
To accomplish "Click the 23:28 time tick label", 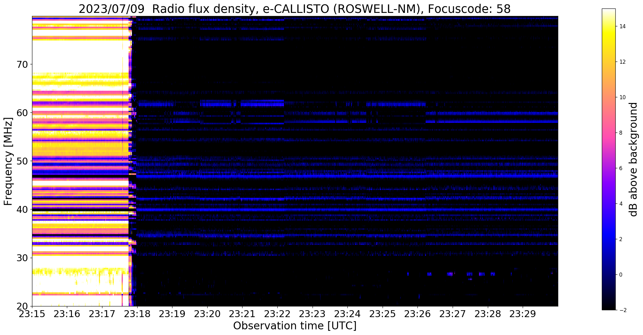I will [488, 314].
